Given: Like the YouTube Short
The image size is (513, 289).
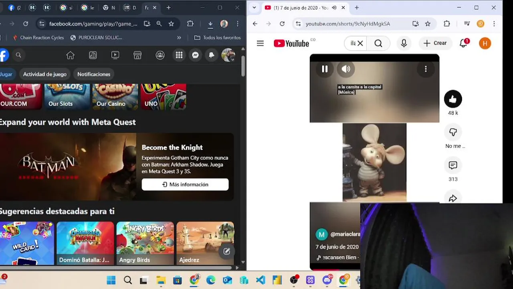Looking at the screenshot, I should click(453, 99).
